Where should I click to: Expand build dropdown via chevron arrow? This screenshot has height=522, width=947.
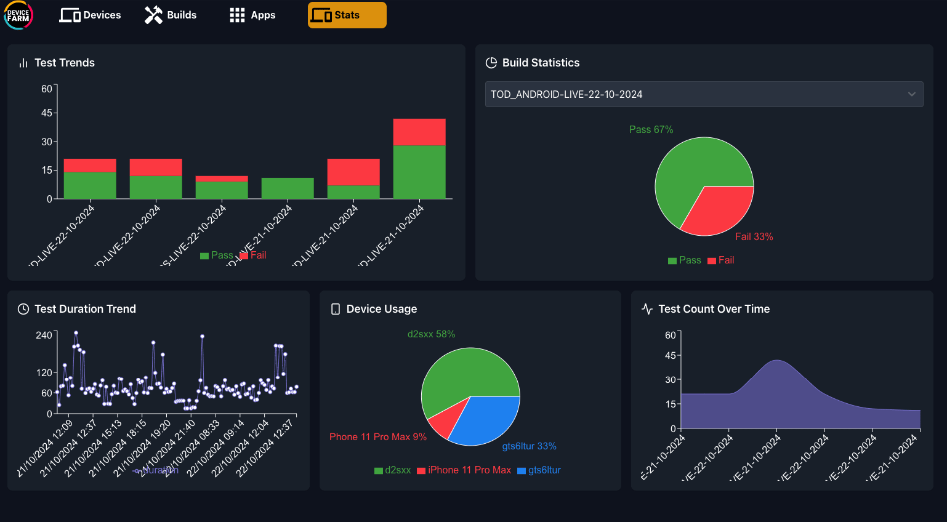pyautogui.click(x=911, y=94)
